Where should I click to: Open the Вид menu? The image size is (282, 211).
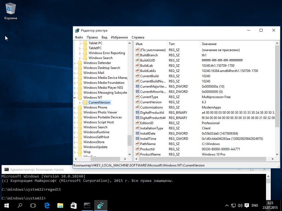point(104,37)
